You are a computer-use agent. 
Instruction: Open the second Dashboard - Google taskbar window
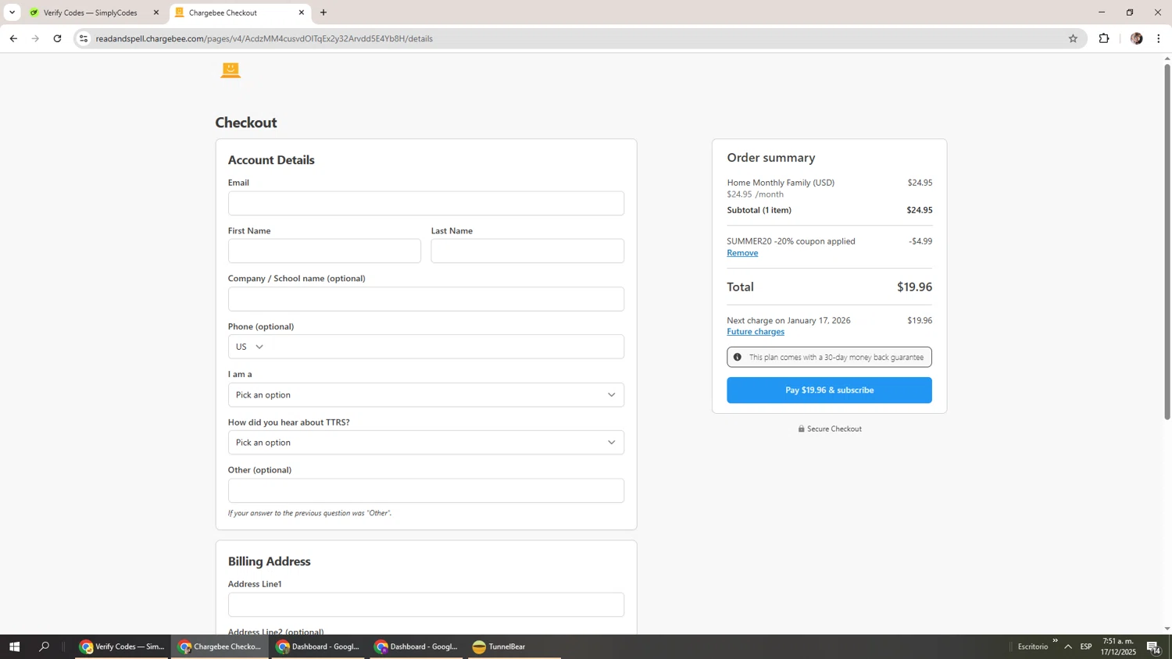[416, 647]
